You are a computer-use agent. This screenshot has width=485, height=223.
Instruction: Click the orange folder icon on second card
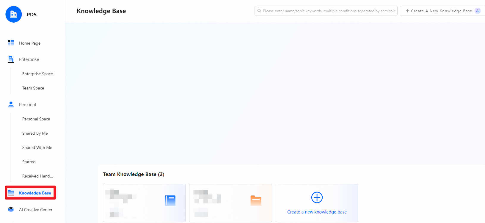[256, 201]
